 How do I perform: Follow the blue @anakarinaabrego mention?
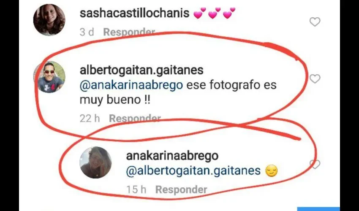(131, 85)
